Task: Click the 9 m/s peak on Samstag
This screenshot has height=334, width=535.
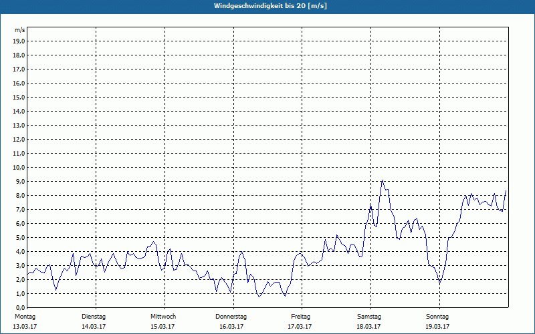Action: coord(382,180)
